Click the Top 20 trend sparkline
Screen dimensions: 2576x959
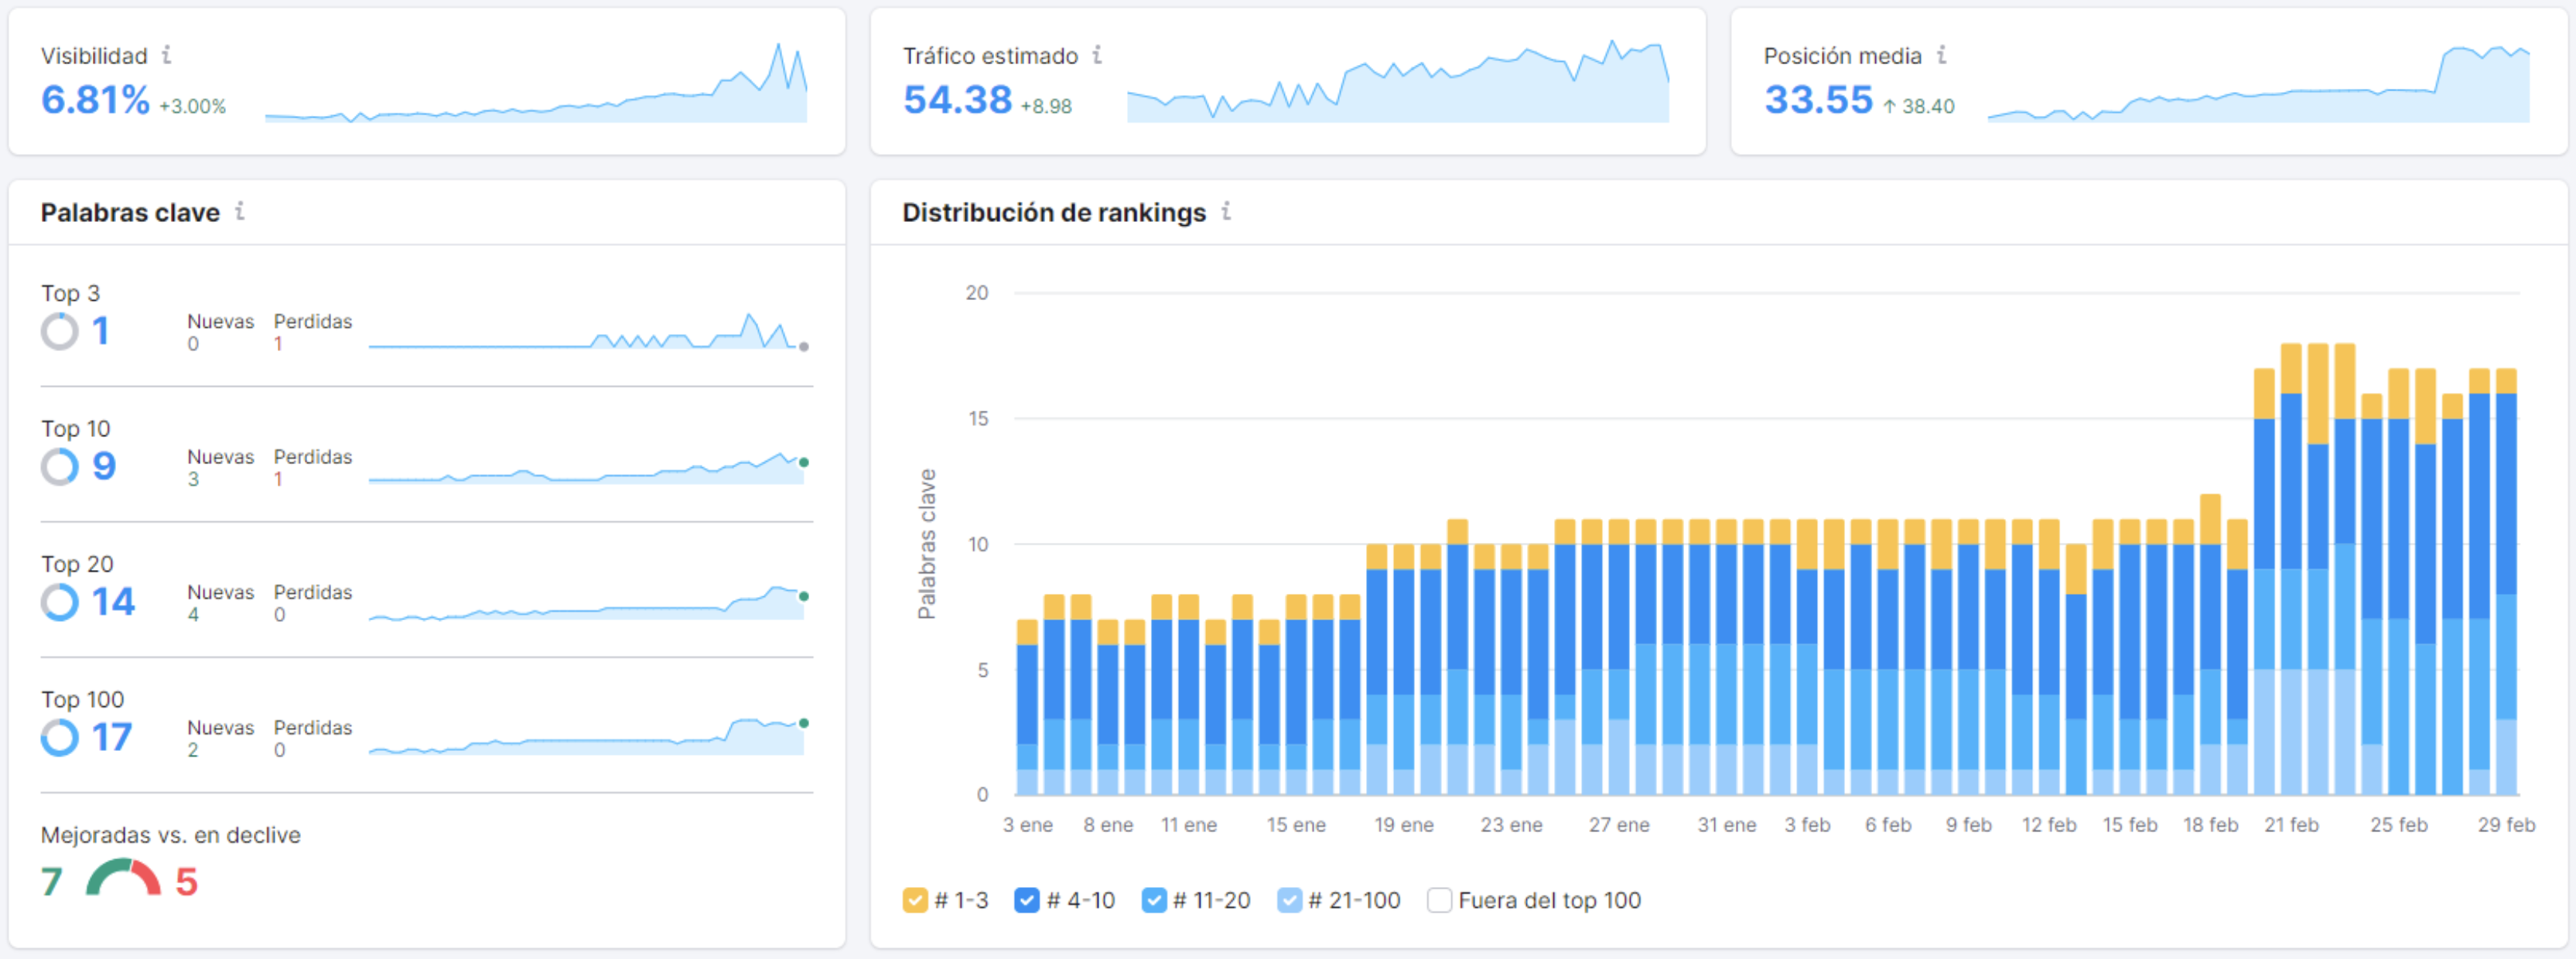click(x=588, y=603)
